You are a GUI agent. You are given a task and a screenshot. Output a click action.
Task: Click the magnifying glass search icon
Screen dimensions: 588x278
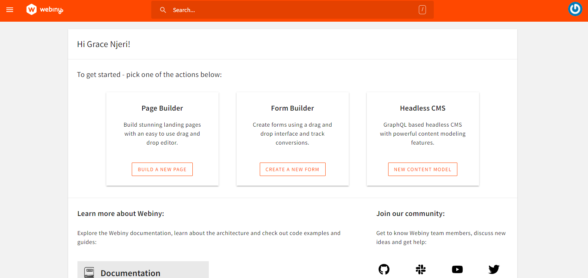coord(163,10)
